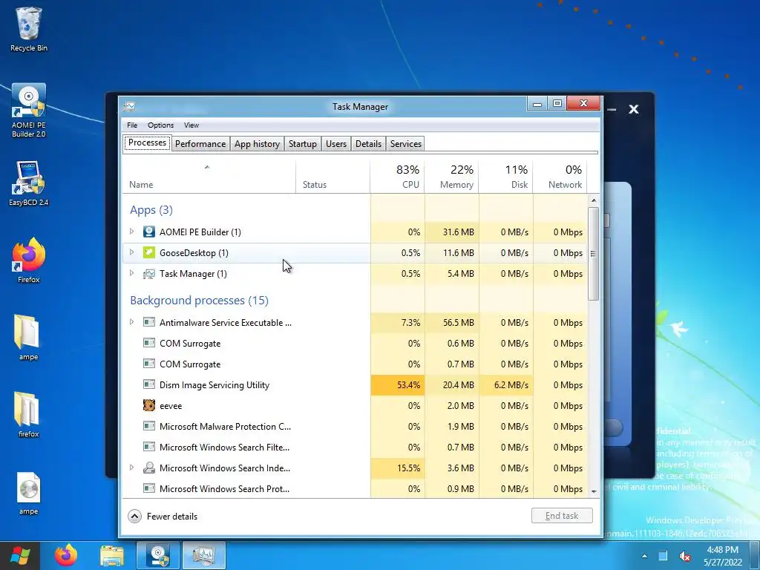Switch to AOMEI PE Builder taskbar button

(x=158, y=555)
